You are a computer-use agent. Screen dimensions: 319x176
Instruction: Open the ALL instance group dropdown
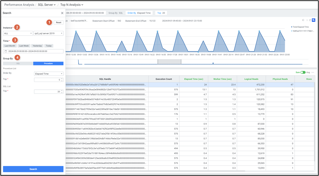coord(18,33)
